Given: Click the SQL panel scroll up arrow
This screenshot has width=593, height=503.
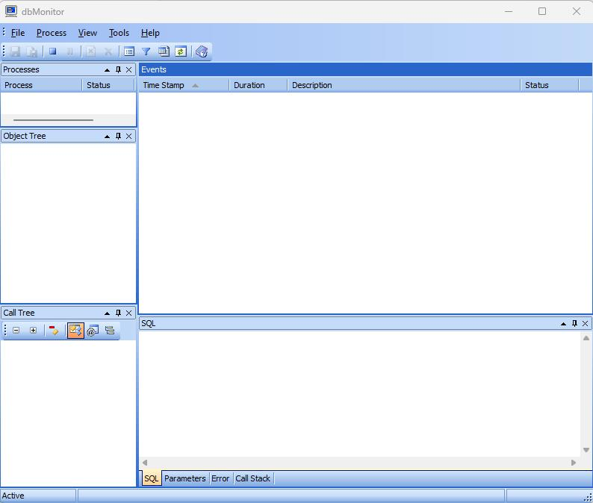Looking at the screenshot, I should point(586,338).
